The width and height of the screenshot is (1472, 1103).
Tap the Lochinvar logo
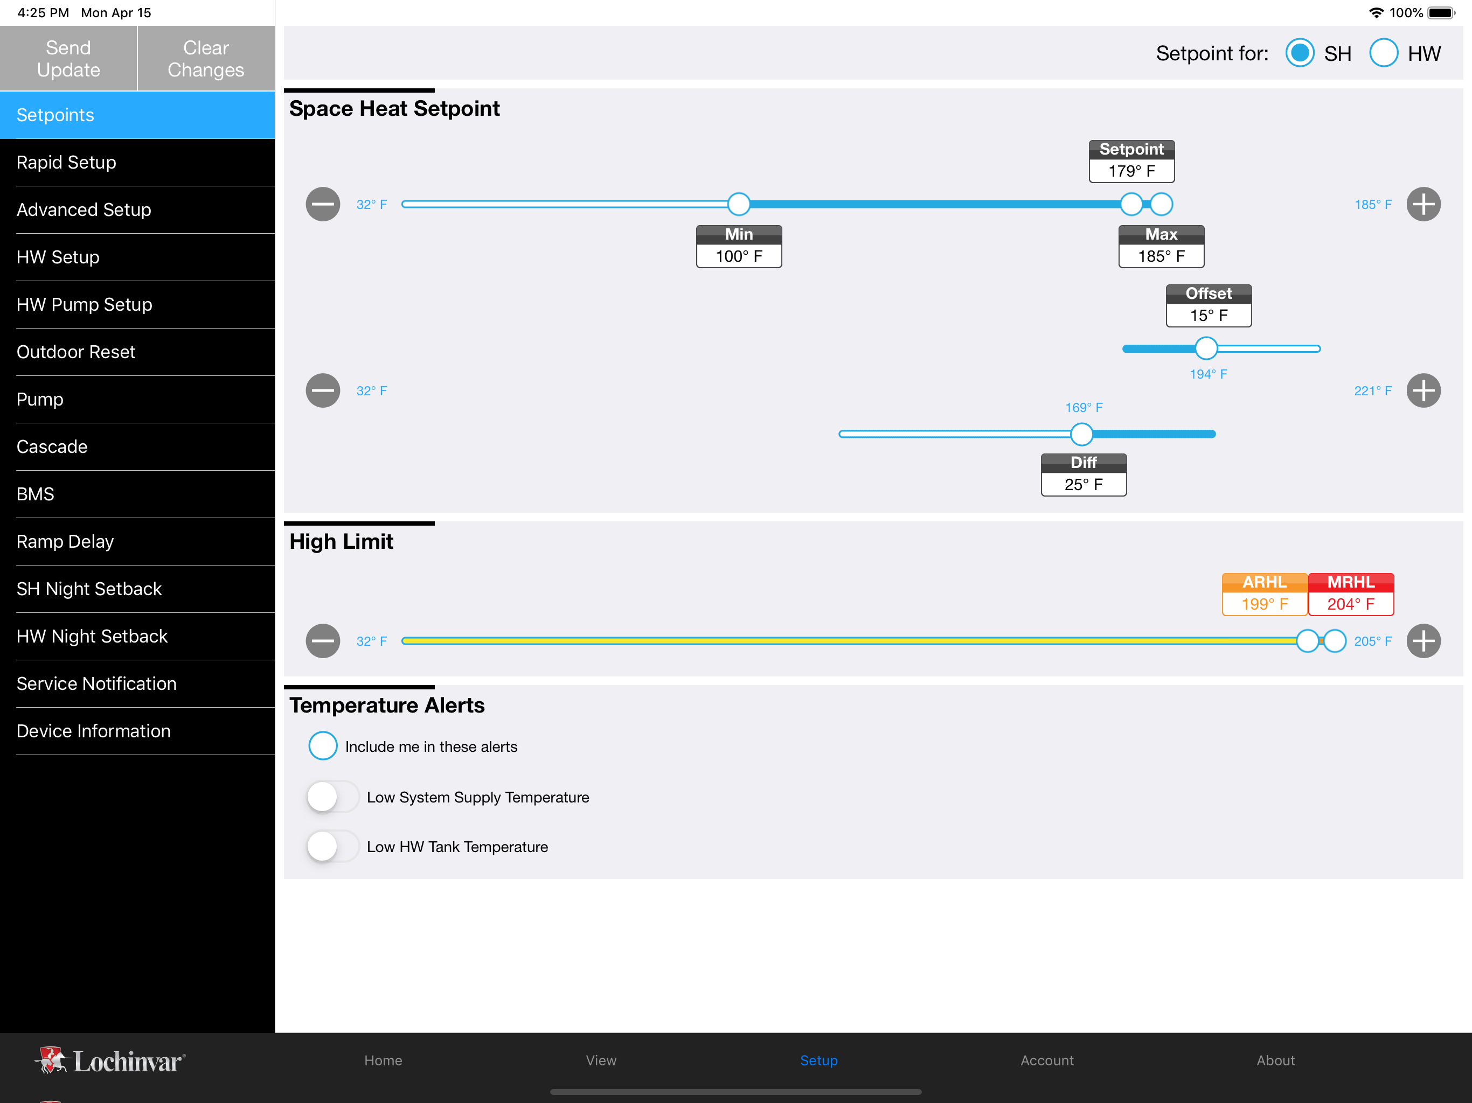point(110,1060)
